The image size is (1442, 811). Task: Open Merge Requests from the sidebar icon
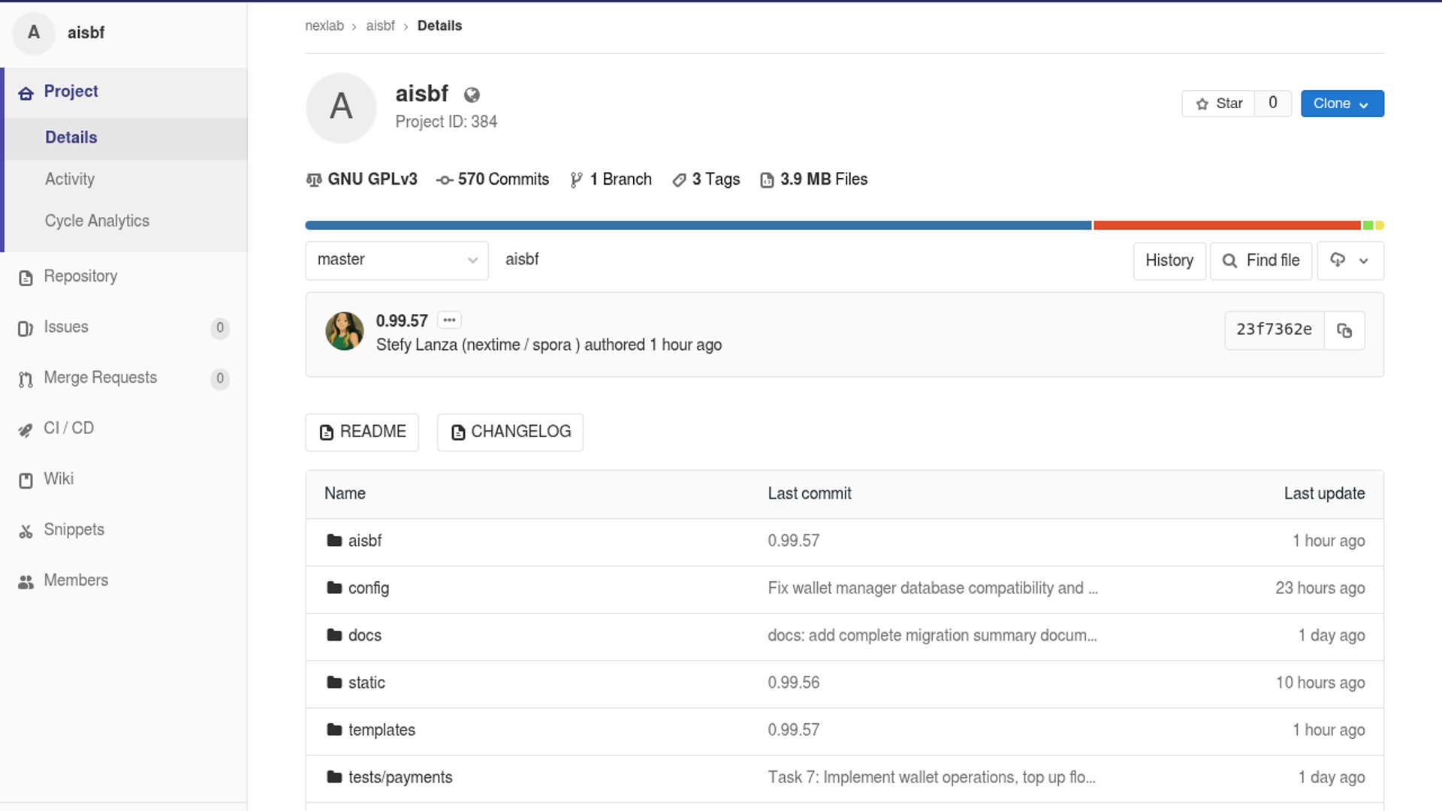(x=26, y=378)
